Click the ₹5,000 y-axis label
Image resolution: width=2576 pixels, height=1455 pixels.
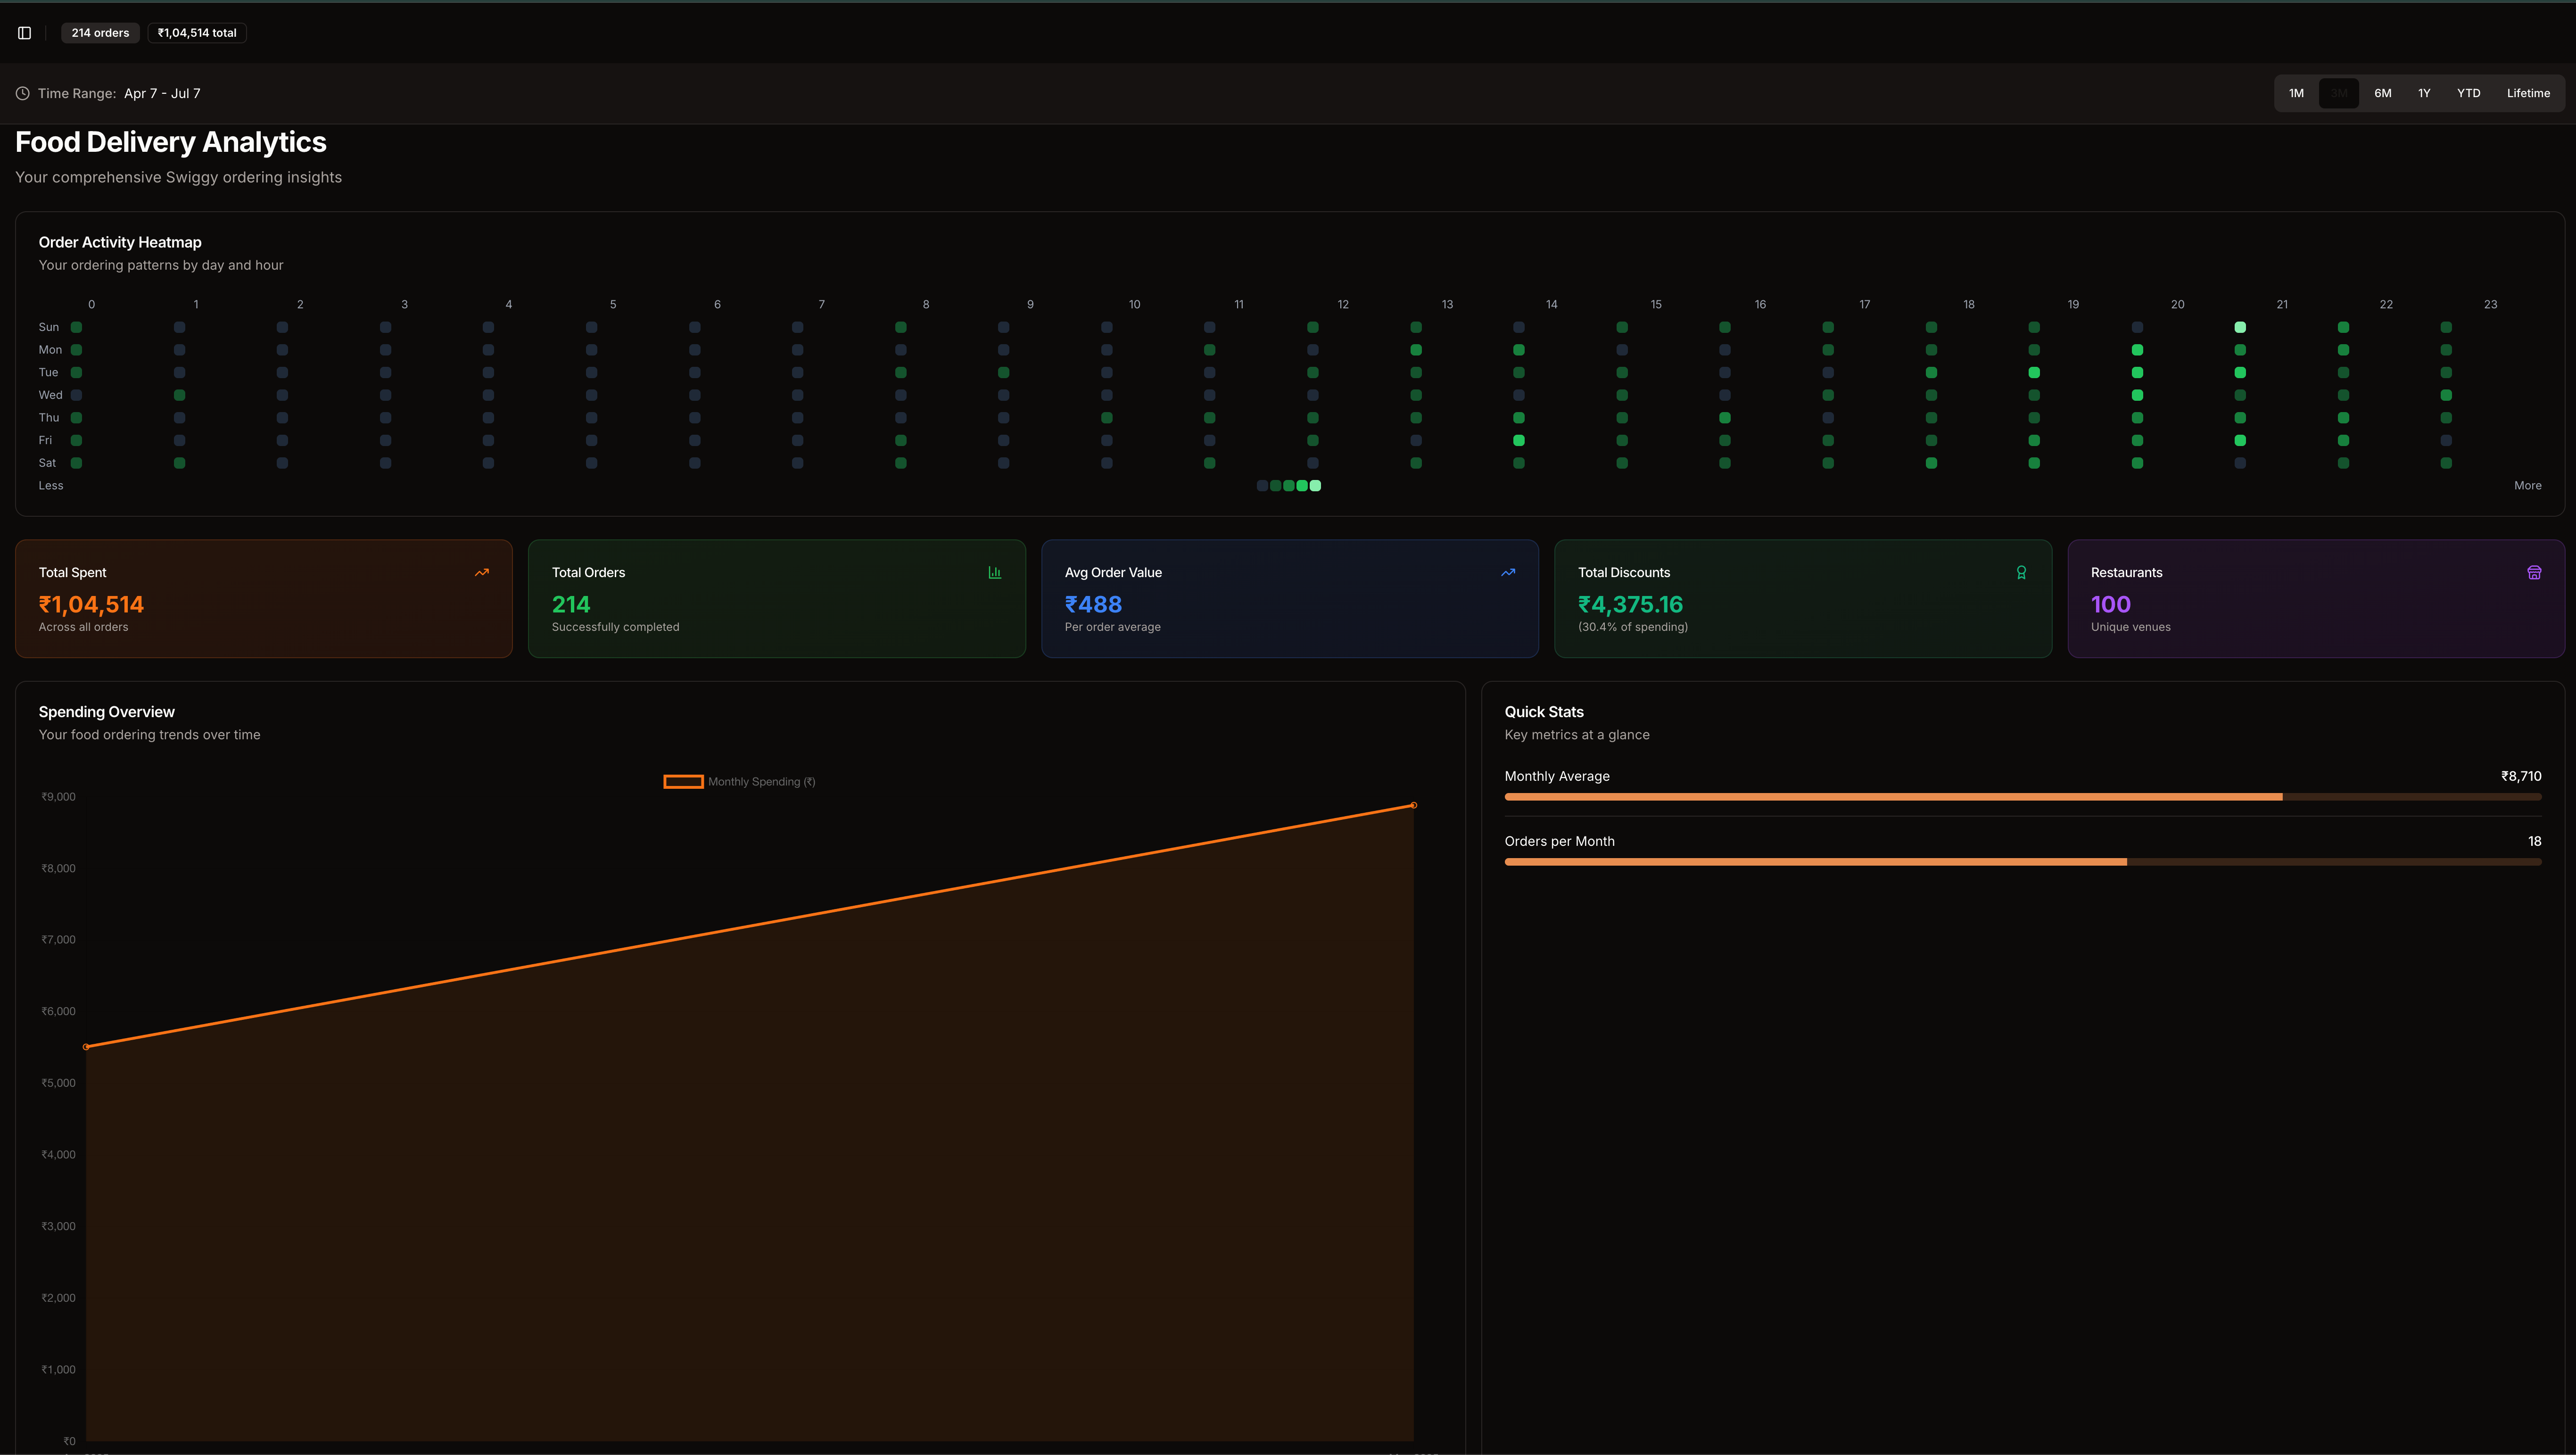58,1083
